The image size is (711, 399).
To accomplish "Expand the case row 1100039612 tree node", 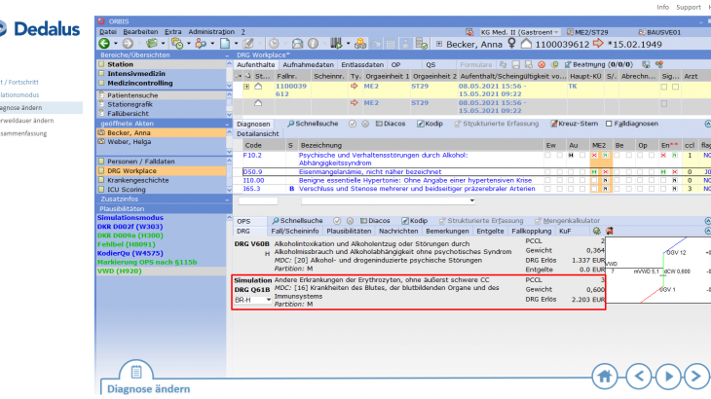I will (247, 88).
